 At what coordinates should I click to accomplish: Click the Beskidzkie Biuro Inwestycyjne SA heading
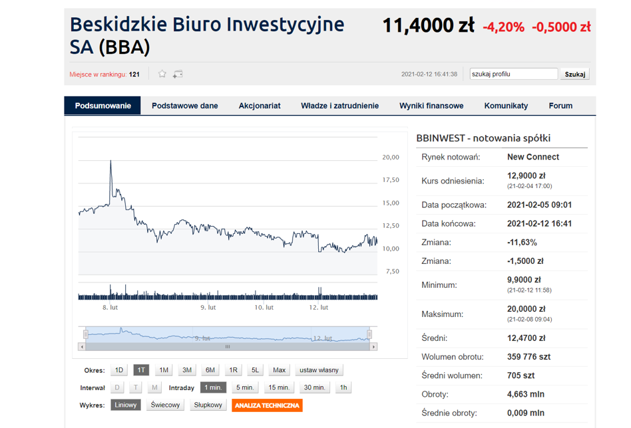(207, 35)
